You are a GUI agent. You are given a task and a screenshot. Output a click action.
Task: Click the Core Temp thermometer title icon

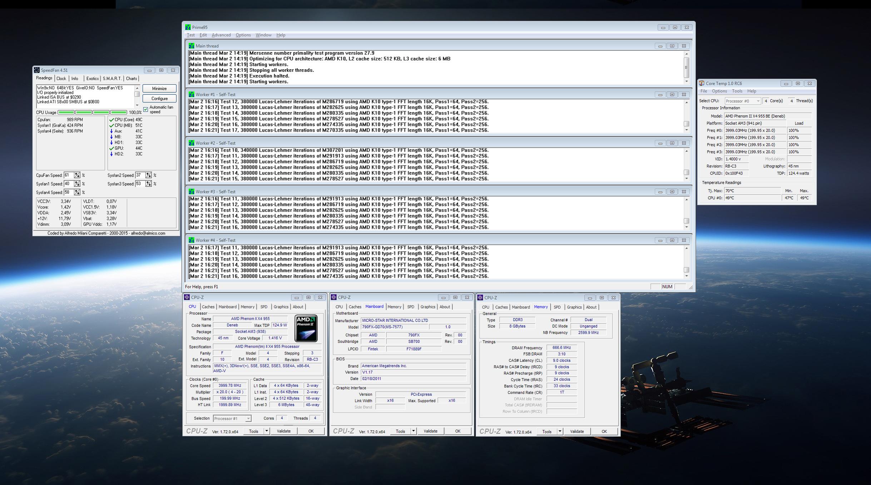point(702,83)
